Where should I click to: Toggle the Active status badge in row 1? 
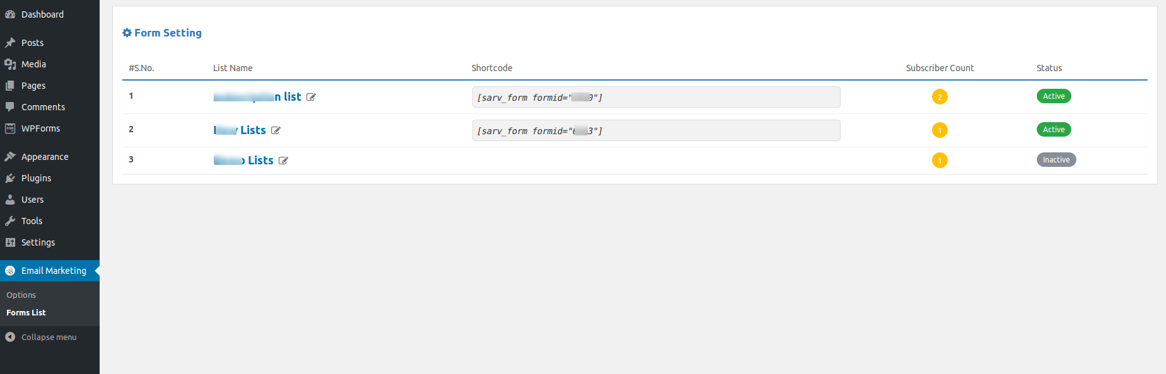tap(1054, 96)
